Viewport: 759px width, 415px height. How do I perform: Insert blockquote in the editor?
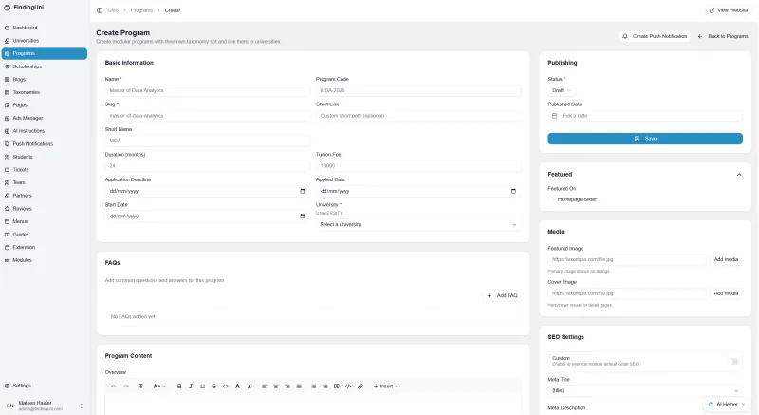pos(337,386)
